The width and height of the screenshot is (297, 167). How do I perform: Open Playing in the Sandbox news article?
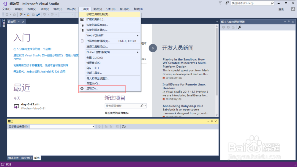[x=185, y=63]
